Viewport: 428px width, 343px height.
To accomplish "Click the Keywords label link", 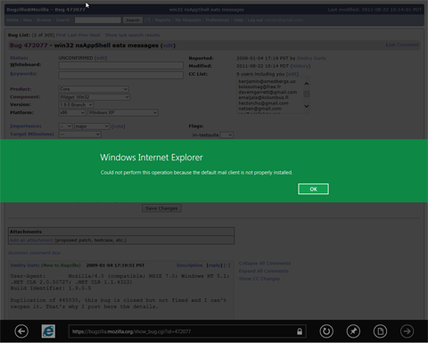I will [x=23, y=74].
